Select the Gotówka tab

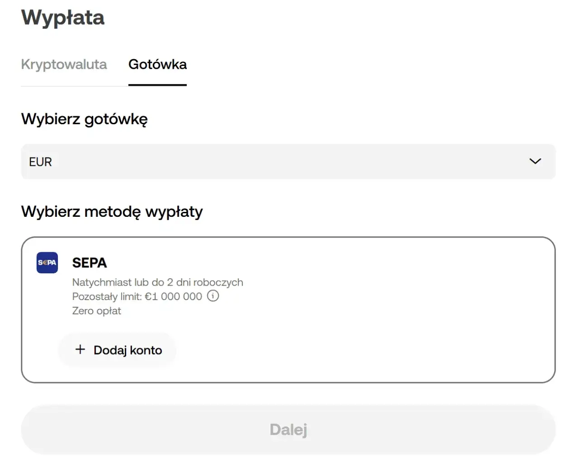tap(157, 65)
